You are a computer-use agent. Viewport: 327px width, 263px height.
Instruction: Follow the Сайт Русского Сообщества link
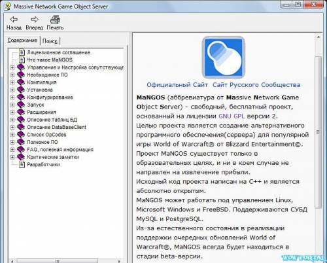click(x=256, y=85)
